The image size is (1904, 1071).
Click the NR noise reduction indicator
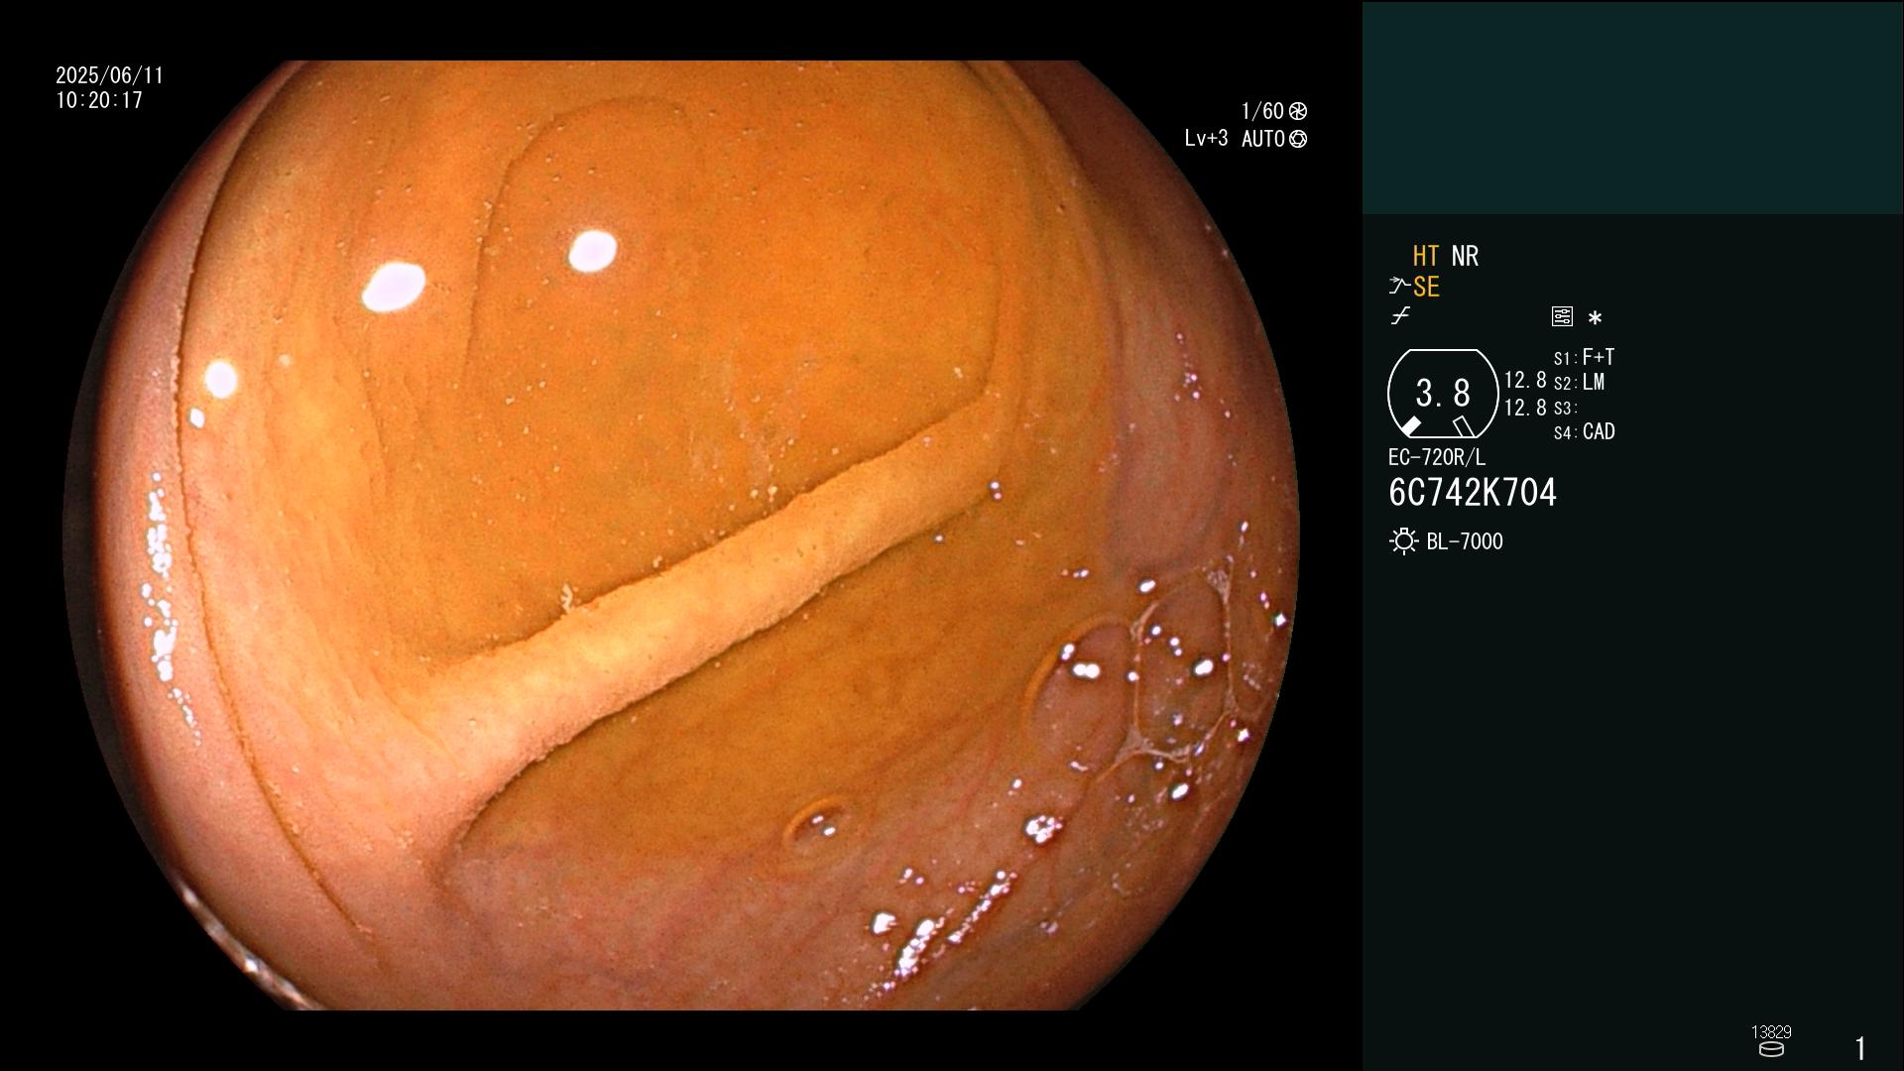pyautogui.click(x=1465, y=256)
